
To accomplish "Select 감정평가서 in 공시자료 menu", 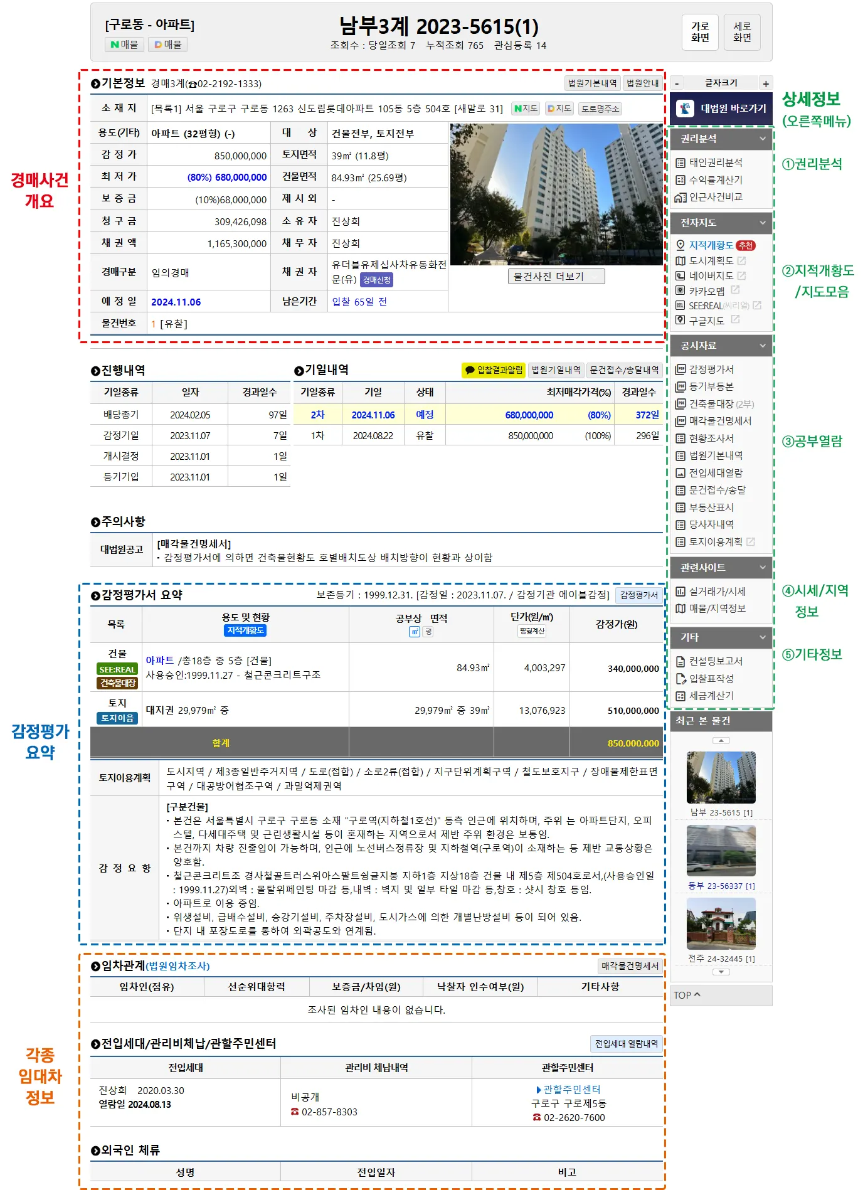I will [x=711, y=369].
